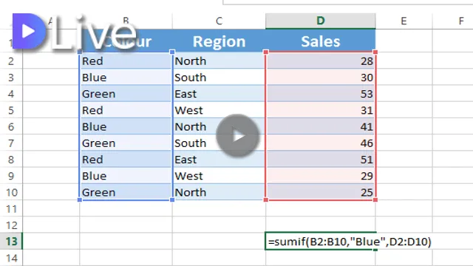Select column E header
The height and width of the screenshot is (266, 473).
pyautogui.click(x=404, y=21)
